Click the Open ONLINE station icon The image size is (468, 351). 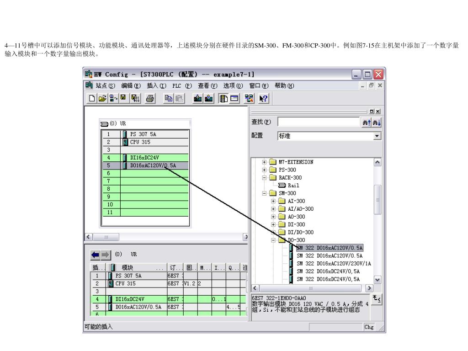click(x=113, y=98)
